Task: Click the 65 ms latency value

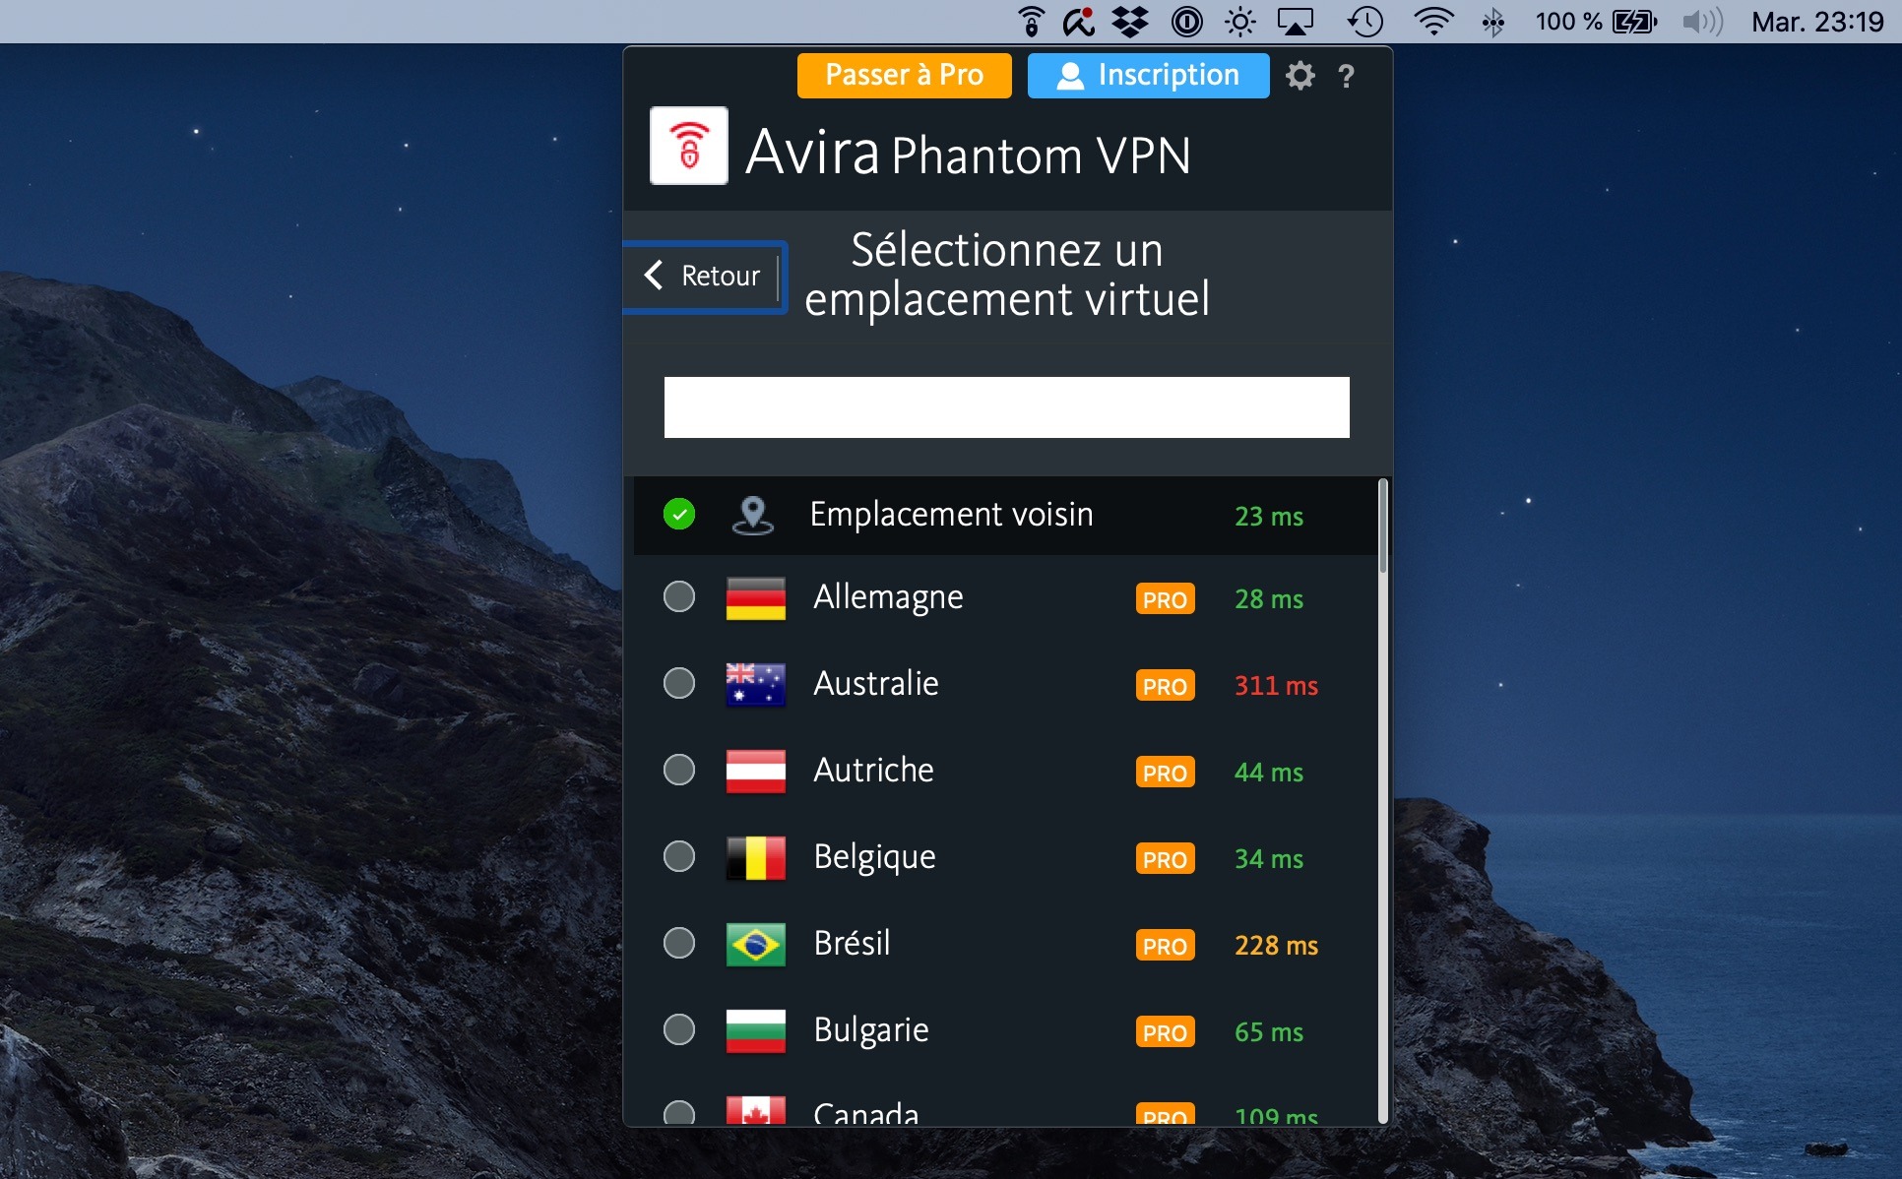Action: [1269, 1032]
